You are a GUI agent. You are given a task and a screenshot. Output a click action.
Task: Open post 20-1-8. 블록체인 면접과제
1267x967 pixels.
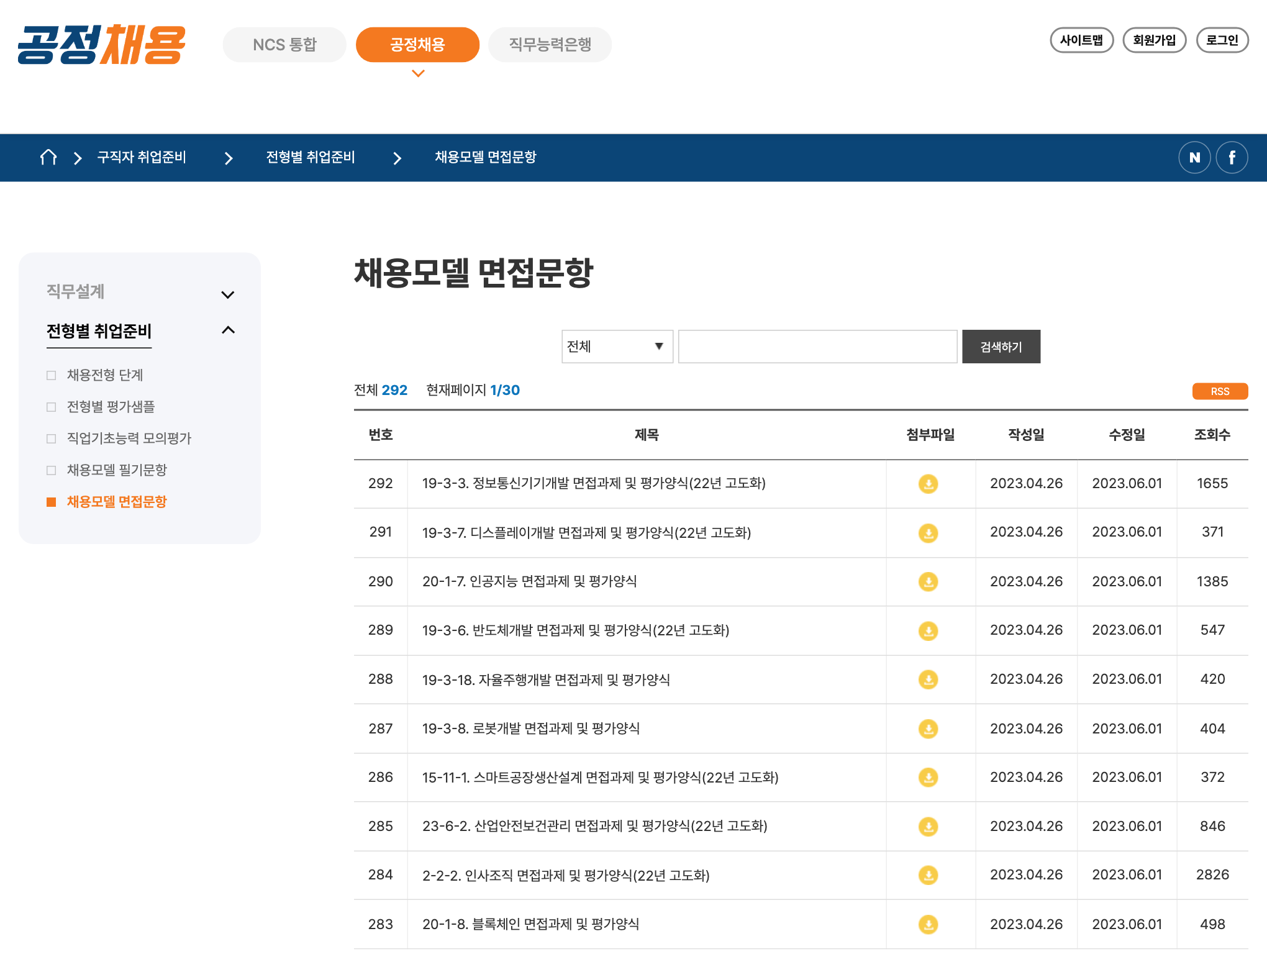point(530,924)
